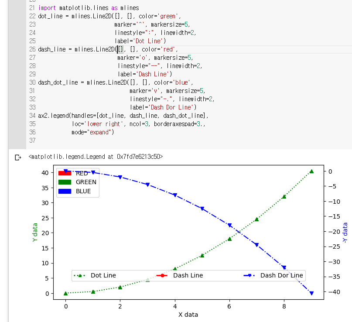Click the label='Dot Line' code on line 25
The height and width of the screenshot is (322, 352).
[140, 41]
